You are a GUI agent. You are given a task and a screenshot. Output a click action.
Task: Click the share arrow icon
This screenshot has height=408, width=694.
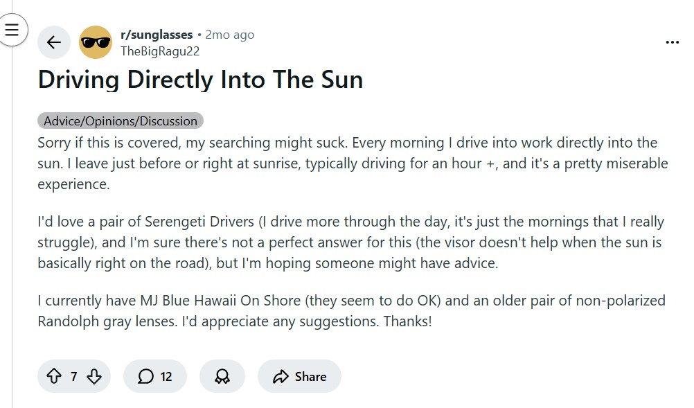coord(281,376)
